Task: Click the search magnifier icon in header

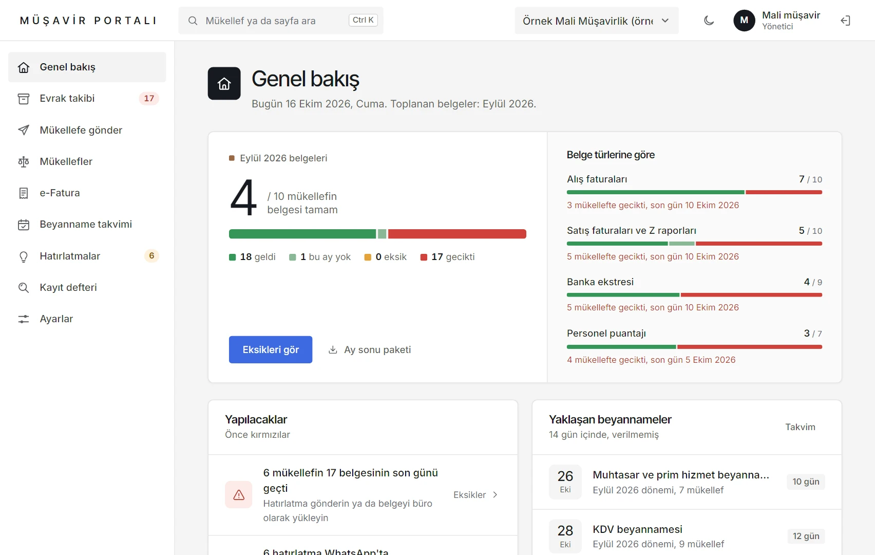Action: click(x=193, y=21)
